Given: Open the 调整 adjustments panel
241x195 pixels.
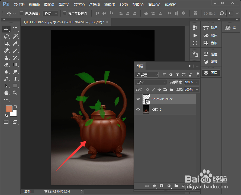Looking at the screenshot, I should click(x=210, y=62).
